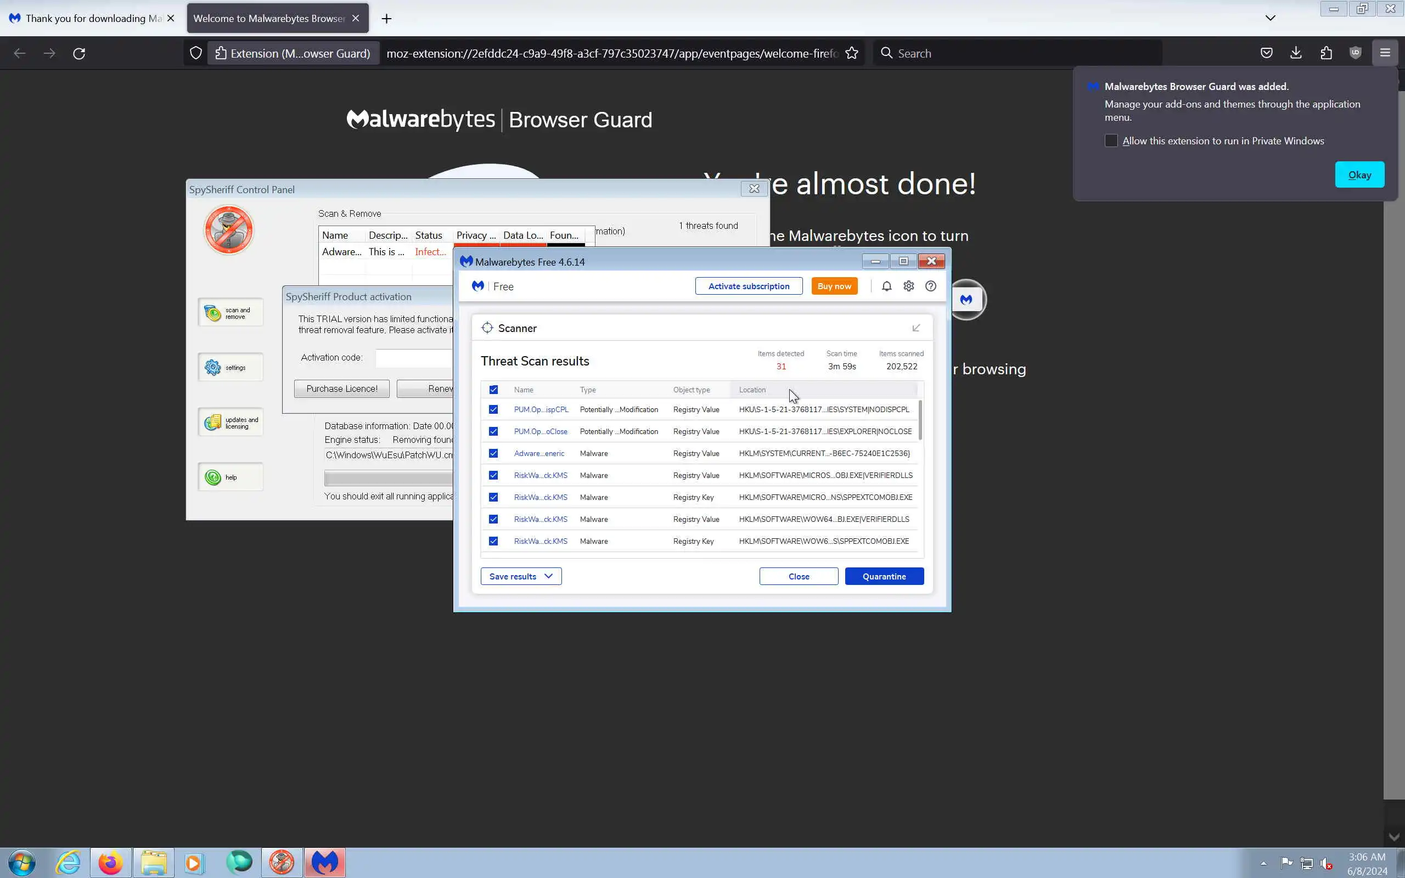1405x878 pixels.
Task: Open Firefox extensions puzzle icon
Action: 1326,53
